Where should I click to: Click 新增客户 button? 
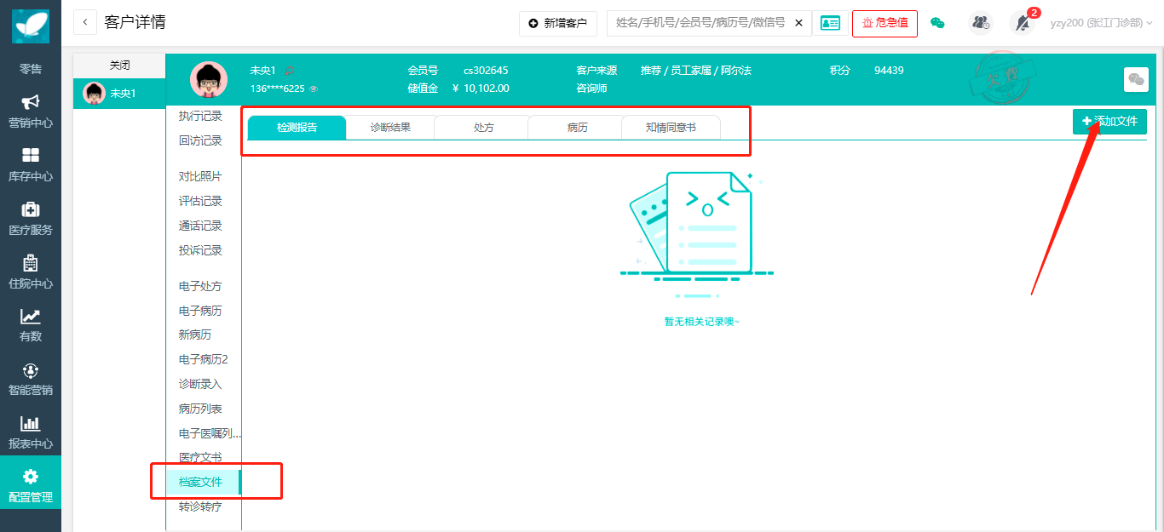point(558,23)
